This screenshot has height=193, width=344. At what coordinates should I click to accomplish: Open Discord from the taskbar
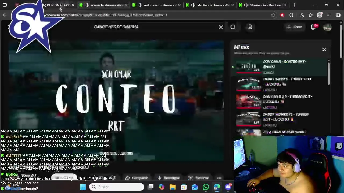click(x=228, y=187)
